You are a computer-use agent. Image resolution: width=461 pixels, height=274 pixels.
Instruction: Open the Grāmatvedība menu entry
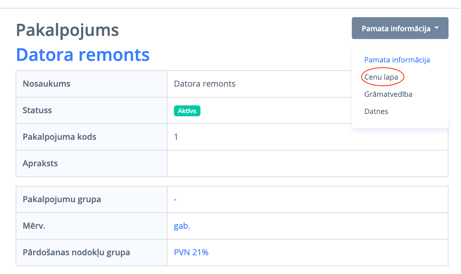388,94
